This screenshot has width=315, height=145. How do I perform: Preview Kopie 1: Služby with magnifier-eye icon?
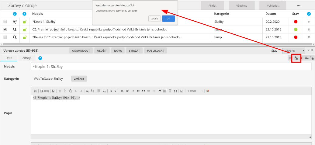[x=14, y=22]
